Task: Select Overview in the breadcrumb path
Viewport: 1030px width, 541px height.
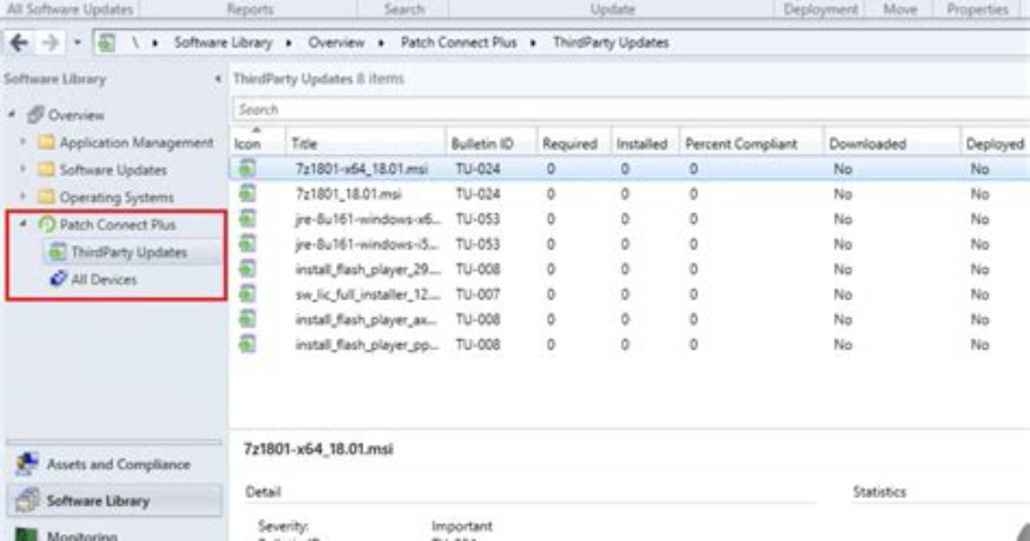Action: (336, 43)
